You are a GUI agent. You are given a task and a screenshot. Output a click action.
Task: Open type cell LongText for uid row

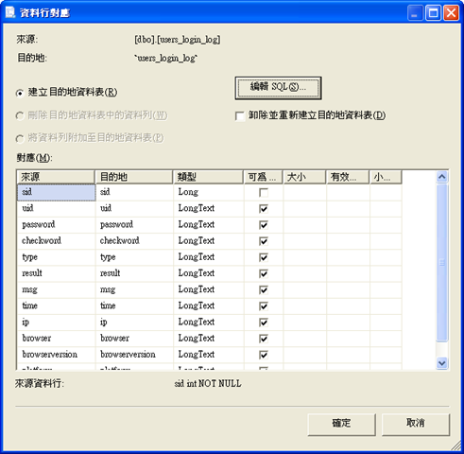[x=209, y=208]
